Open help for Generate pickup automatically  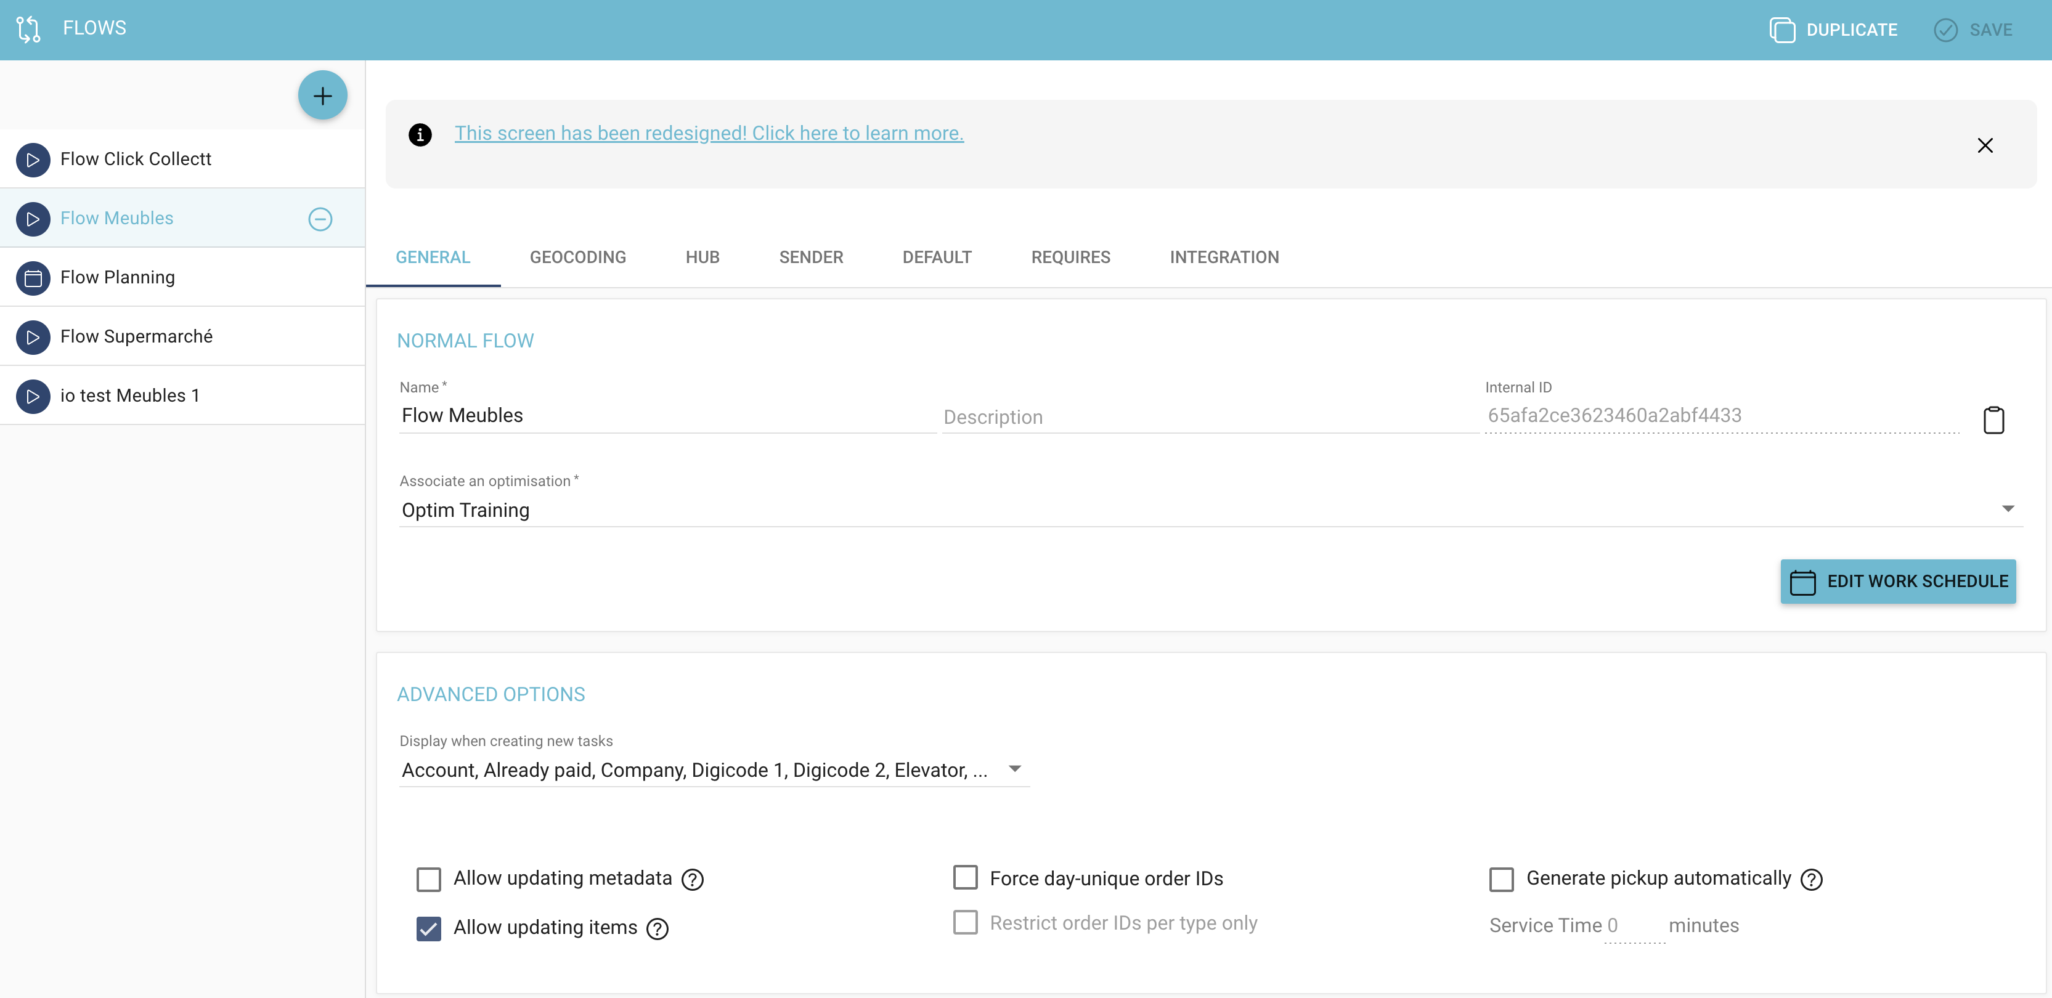[1812, 879]
